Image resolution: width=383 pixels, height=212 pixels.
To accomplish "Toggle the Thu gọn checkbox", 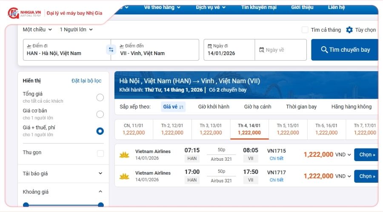I will click(100, 153).
